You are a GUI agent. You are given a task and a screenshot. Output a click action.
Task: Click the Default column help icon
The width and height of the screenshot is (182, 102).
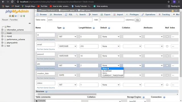pos(109,28)
